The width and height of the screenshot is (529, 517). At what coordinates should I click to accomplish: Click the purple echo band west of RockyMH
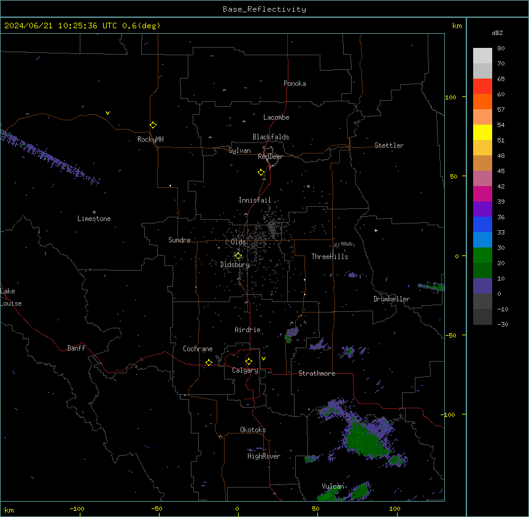pos(50,157)
